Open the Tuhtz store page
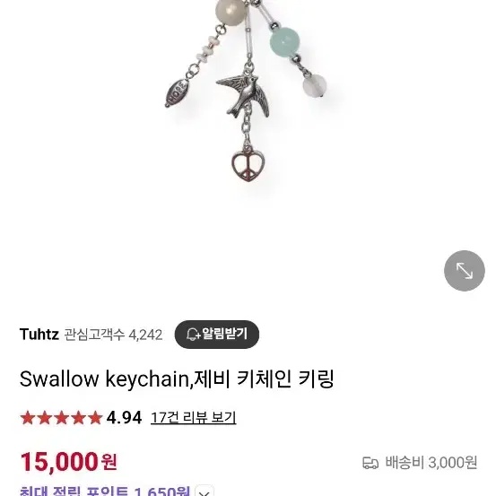Image resolution: width=496 pixels, height=496 pixels. [x=39, y=335]
